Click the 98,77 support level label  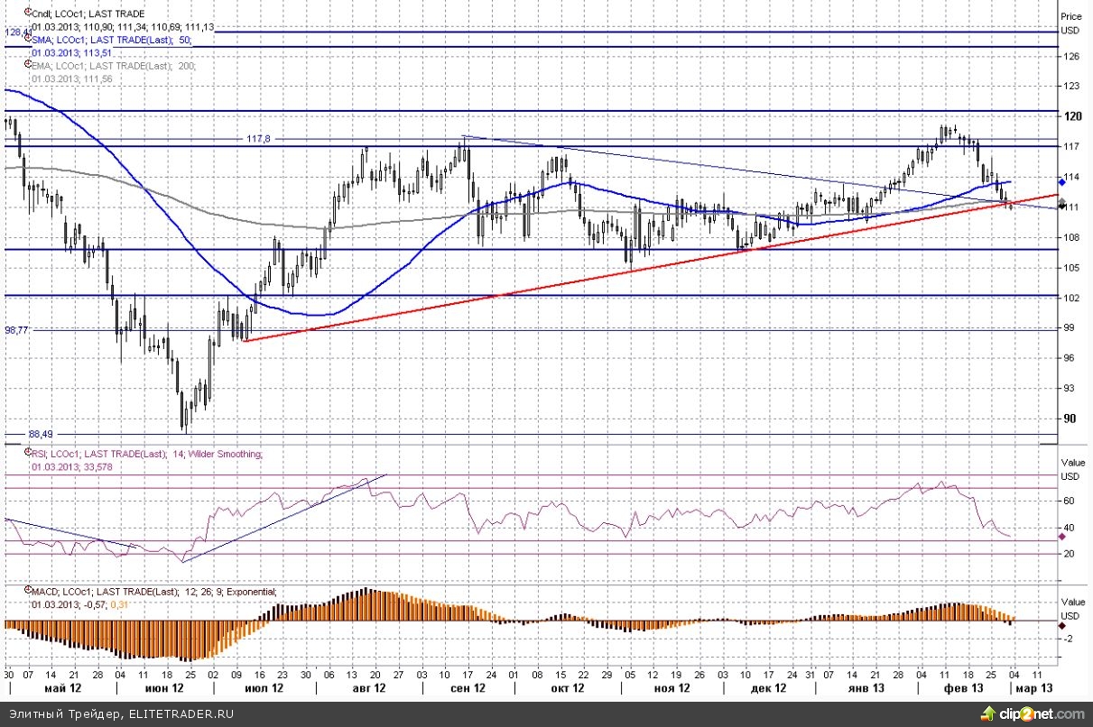click(17, 330)
